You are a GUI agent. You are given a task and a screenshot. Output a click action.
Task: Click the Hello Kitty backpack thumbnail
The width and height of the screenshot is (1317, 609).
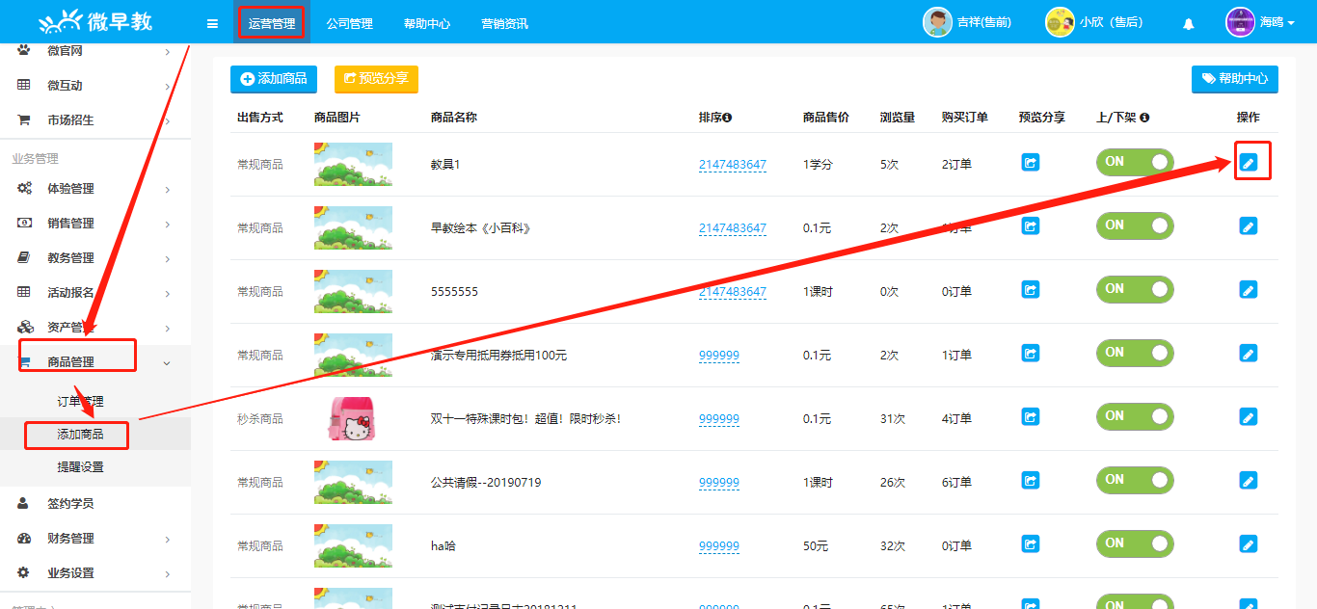[x=352, y=419]
